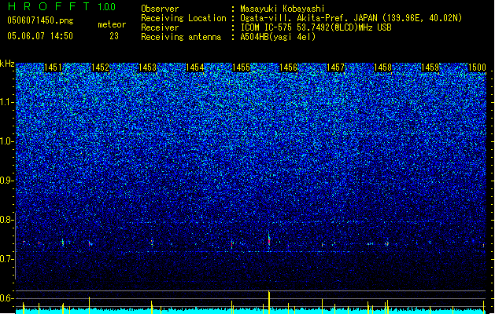The width and height of the screenshot is (495, 314).
Task: Click the 1454 time marker
Action: (195, 68)
